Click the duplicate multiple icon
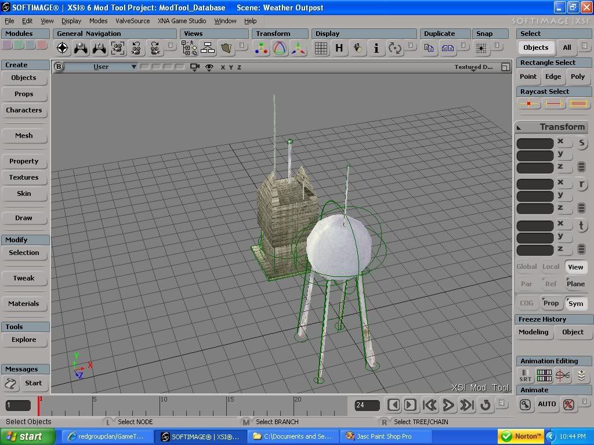594x445 pixels. pos(447,48)
